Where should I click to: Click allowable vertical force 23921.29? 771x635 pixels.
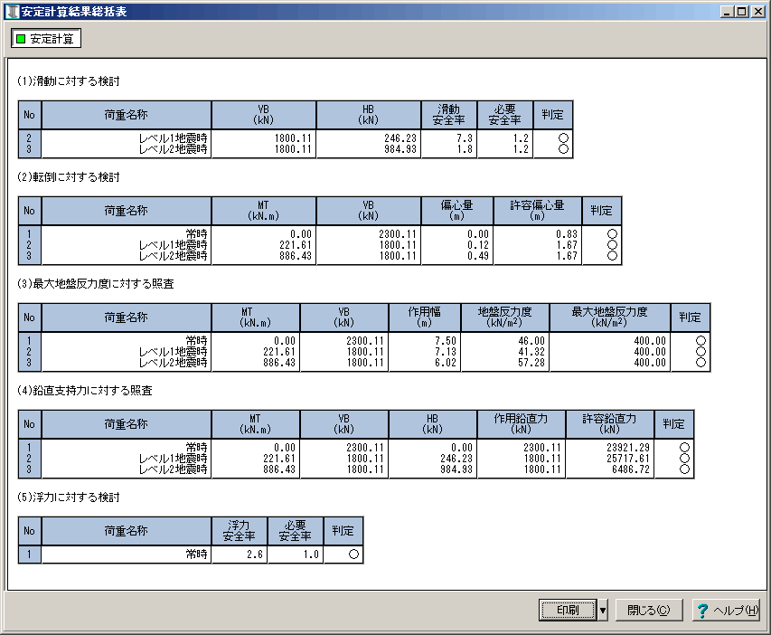pos(628,448)
